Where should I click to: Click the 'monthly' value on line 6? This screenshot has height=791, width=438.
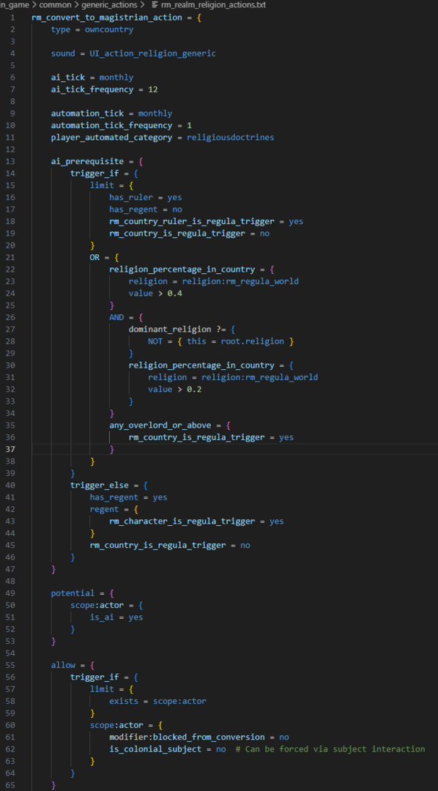[x=116, y=77]
